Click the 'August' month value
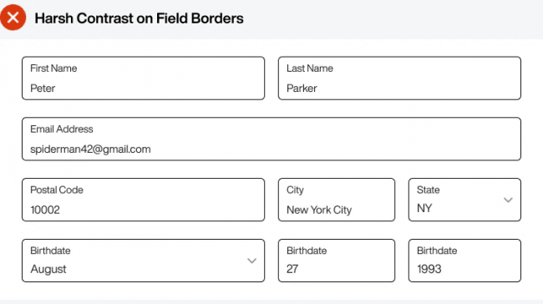Viewport: 543px width, 304px height. [48, 270]
